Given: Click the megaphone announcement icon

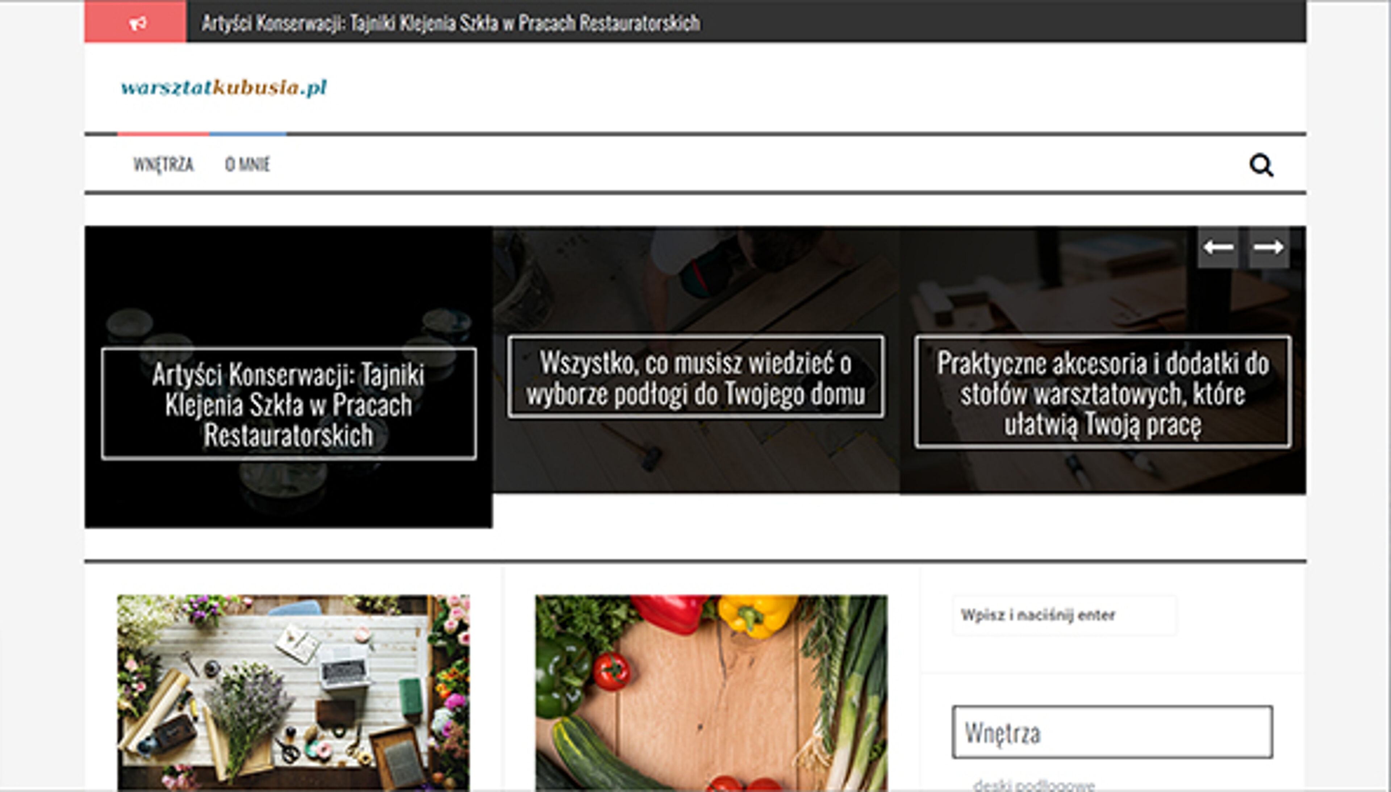Looking at the screenshot, I should click(138, 24).
